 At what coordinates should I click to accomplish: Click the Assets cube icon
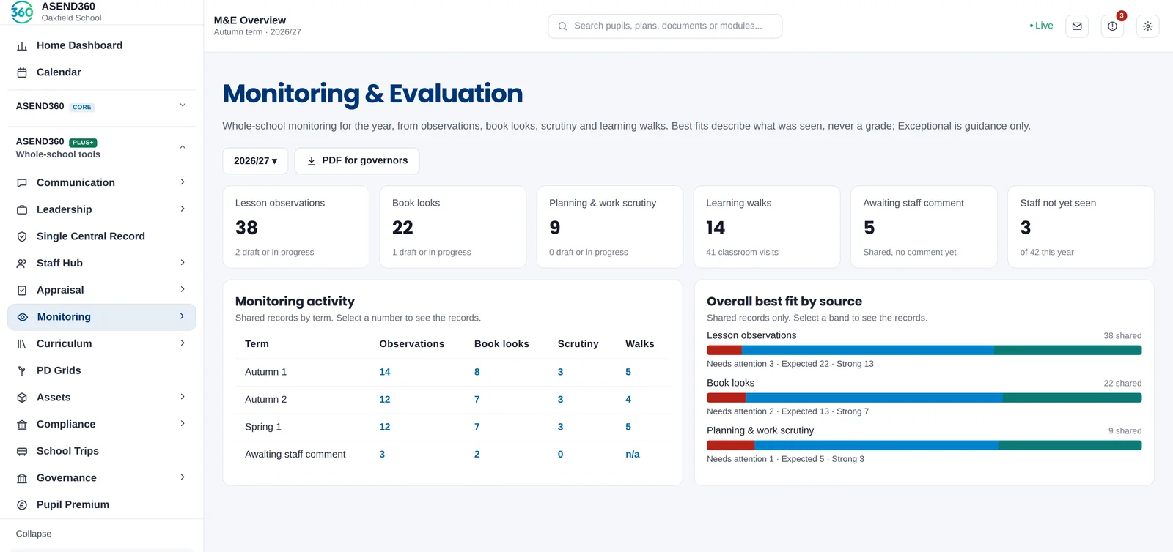tap(22, 398)
